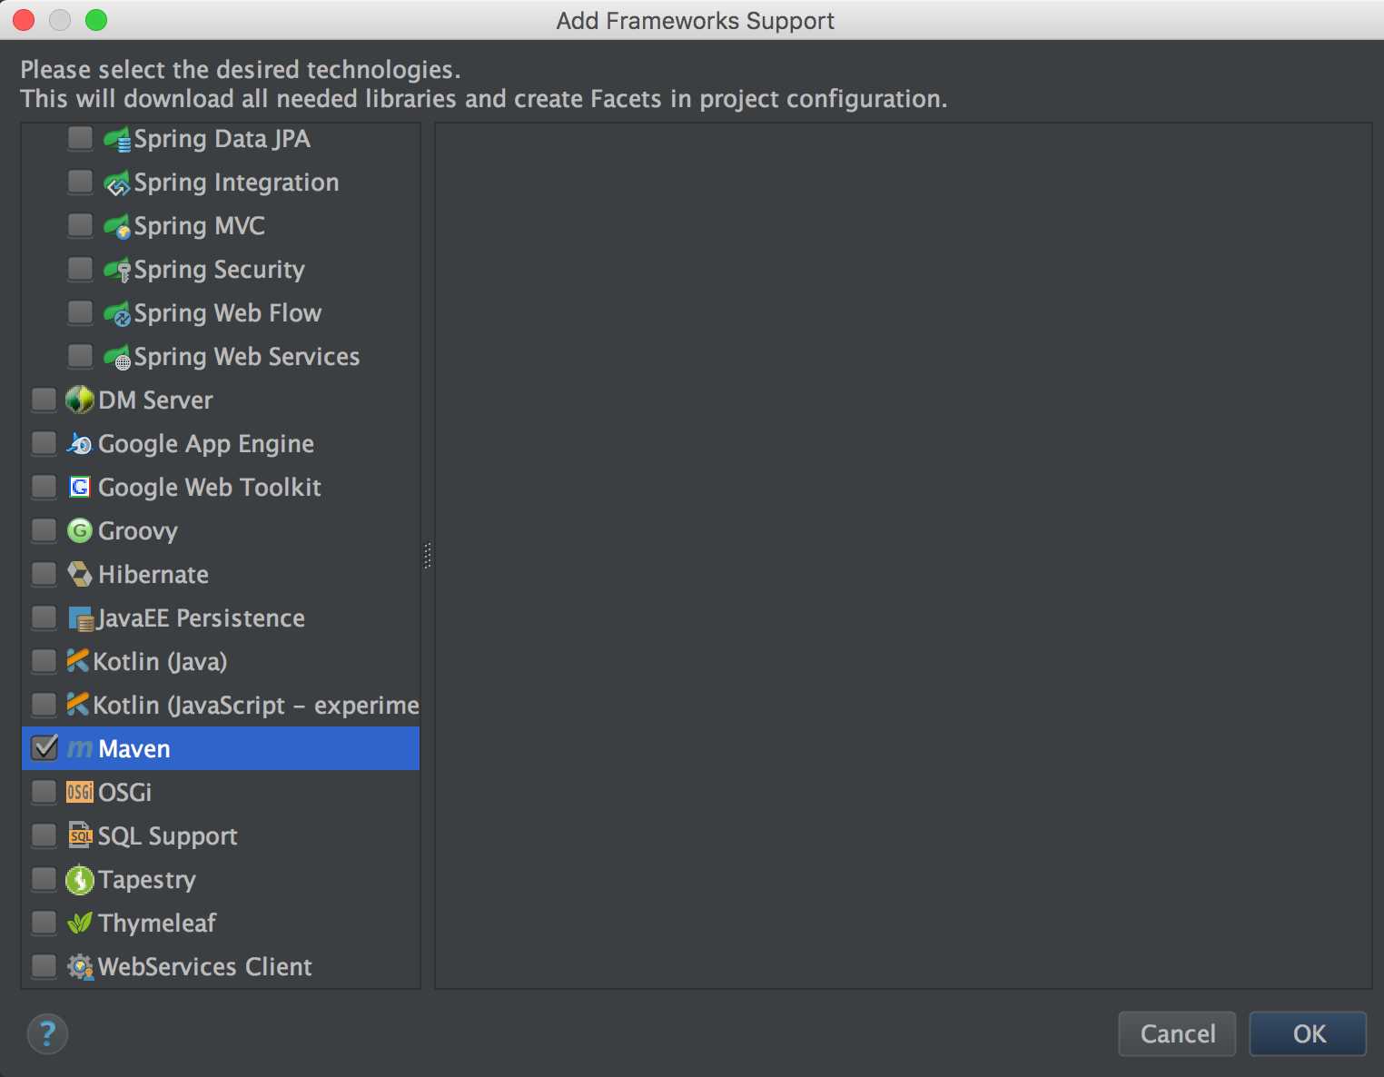The height and width of the screenshot is (1077, 1384).
Task: Click the Thymeleaf leaf icon
Action: point(80,923)
